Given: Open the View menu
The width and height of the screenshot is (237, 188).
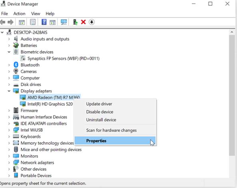Looking at the screenshot, I should [36, 14].
